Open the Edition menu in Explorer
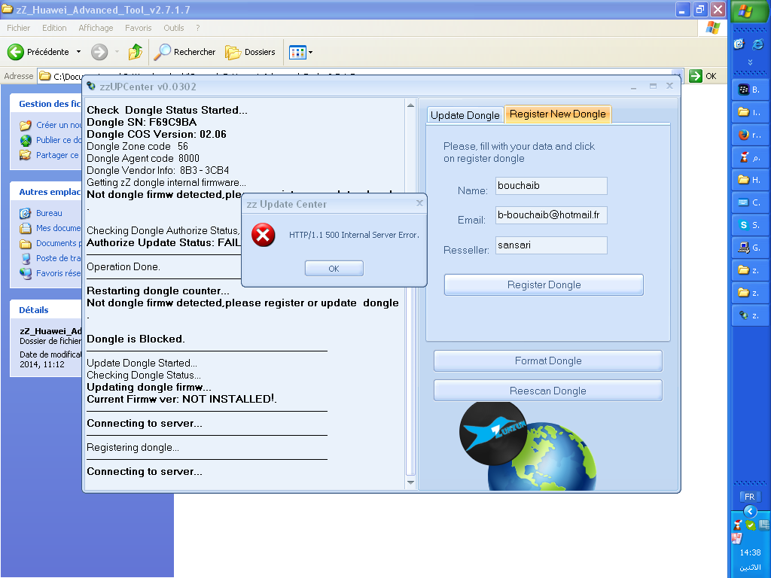Screen dimensions: 771x578 pos(54,28)
